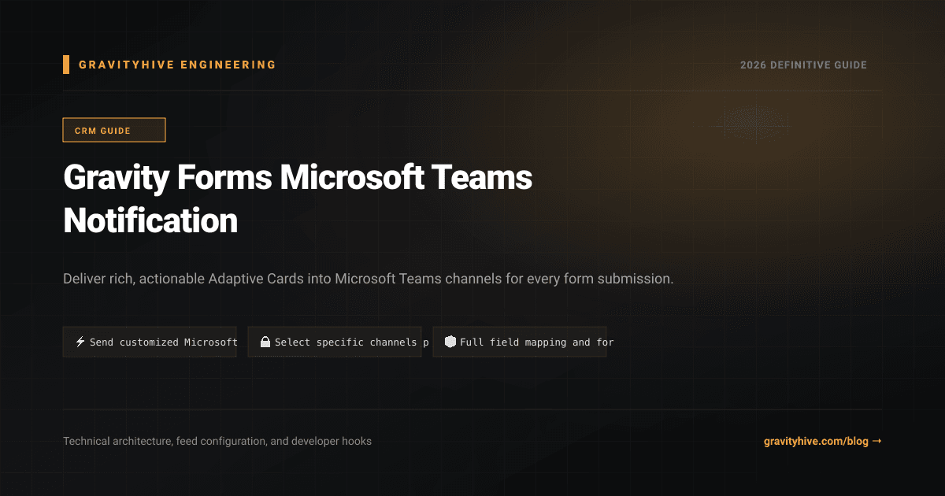Click the 'Deliver rich, actionable Adaptive Cards' subtitle

(x=368, y=279)
